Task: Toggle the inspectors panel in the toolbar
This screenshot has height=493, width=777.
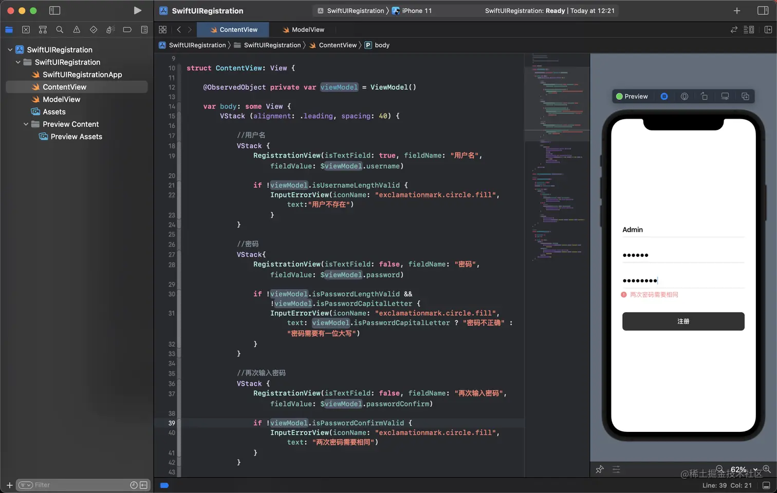Action: pyautogui.click(x=763, y=10)
